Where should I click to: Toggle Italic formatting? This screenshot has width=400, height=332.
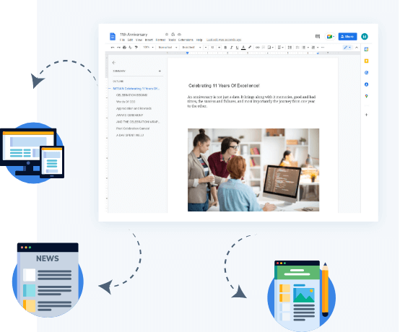[x=231, y=48]
